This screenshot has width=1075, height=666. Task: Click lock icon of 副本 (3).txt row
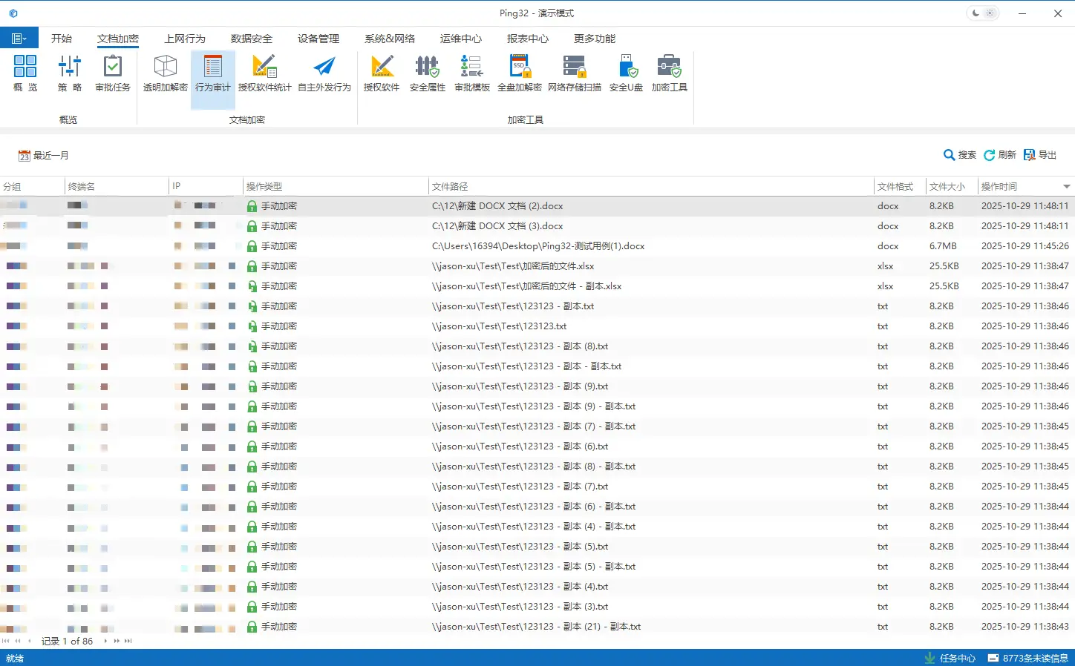pyautogui.click(x=252, y=607)
